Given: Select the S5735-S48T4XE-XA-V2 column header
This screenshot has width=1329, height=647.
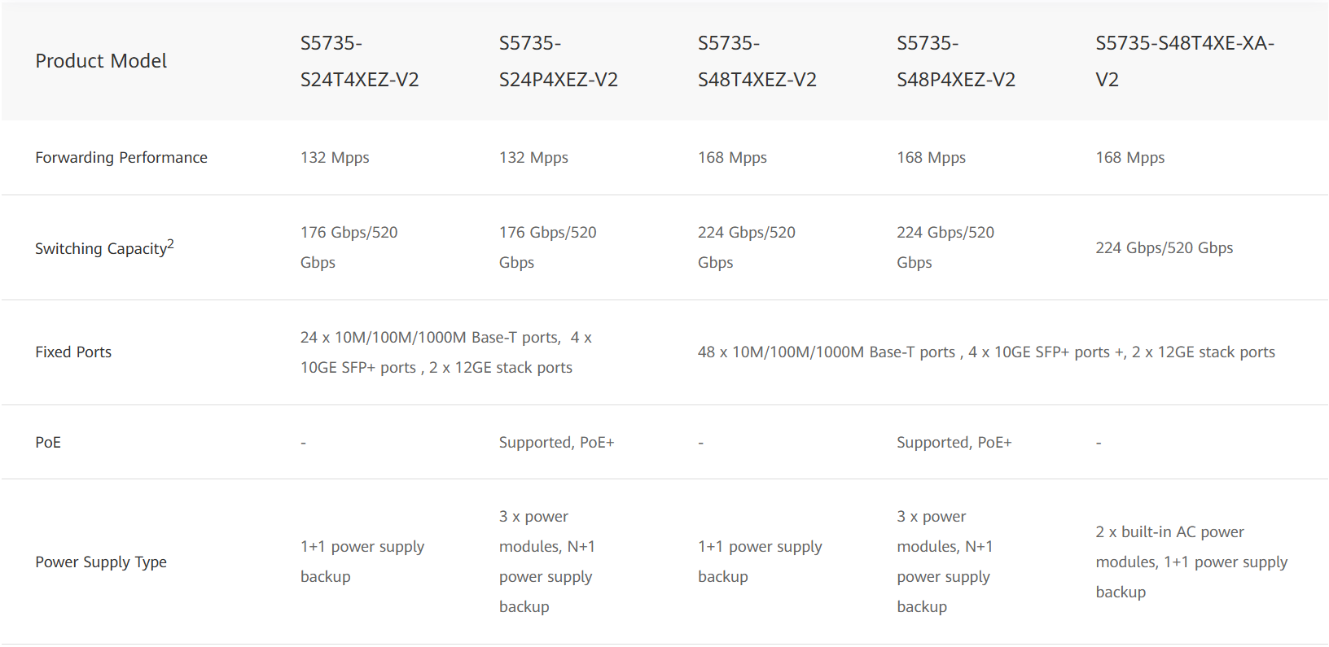Looking at the screenshot, I should point(1184,61).
